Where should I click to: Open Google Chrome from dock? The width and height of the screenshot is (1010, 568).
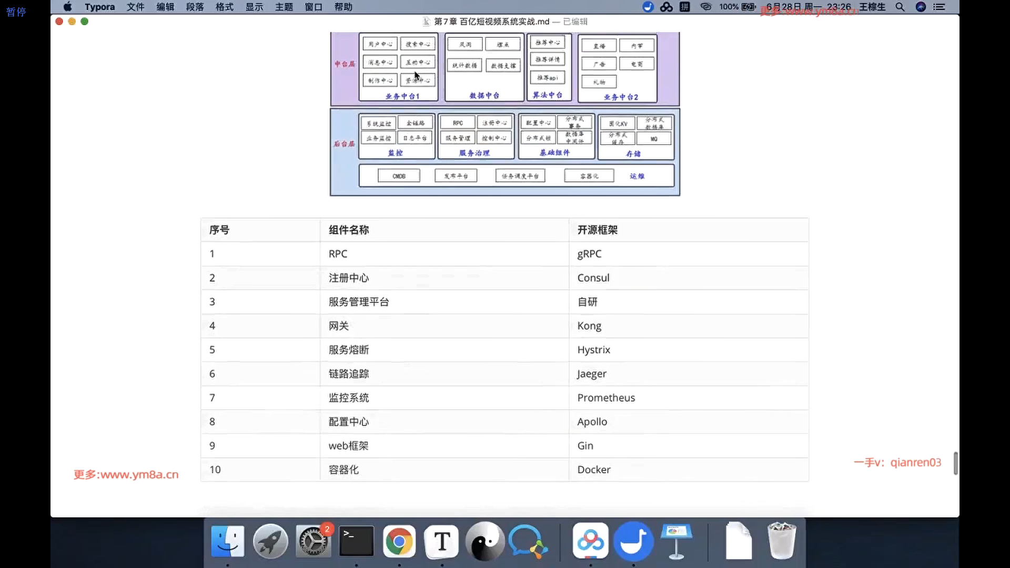click(399, 541)
